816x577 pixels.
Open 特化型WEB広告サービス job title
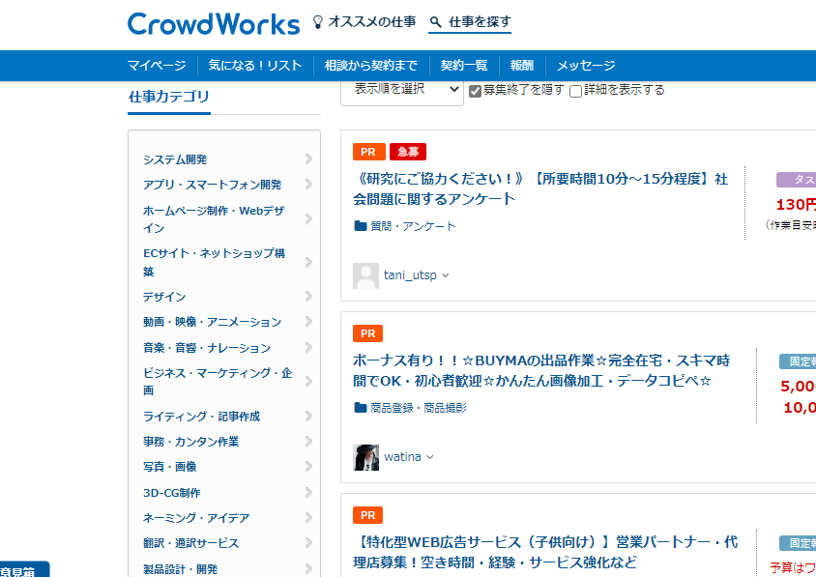[545, 552]
